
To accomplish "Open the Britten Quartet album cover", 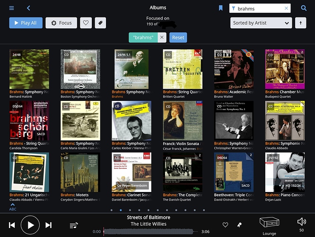I will point(183,69).
